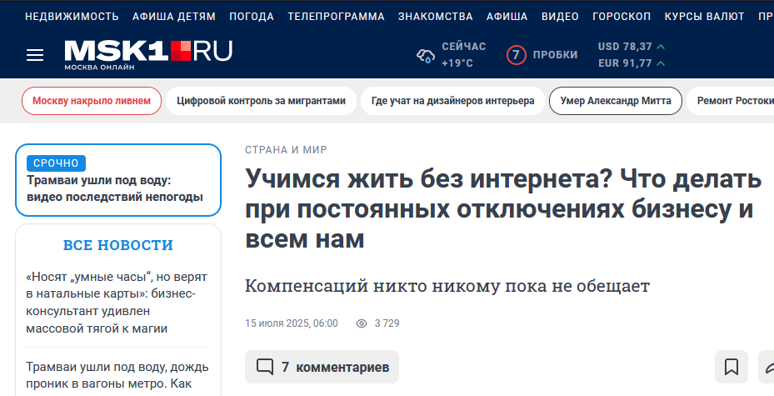774x396 pixels.
Task: Click the EUR rate up arrow
Action: pyautogui.click(x=661, y=63)
